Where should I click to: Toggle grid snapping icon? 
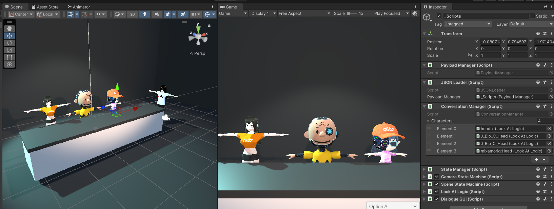pyautogui.click(x=84, y=14)
